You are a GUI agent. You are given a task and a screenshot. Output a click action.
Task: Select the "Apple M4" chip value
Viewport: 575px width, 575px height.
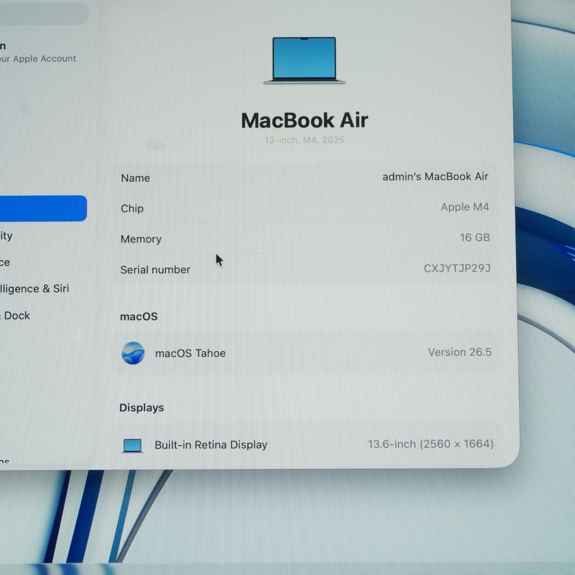tap(465, 207)
